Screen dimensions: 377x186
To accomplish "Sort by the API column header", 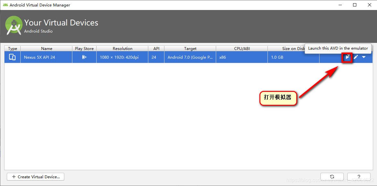I will tap(156, 48).
